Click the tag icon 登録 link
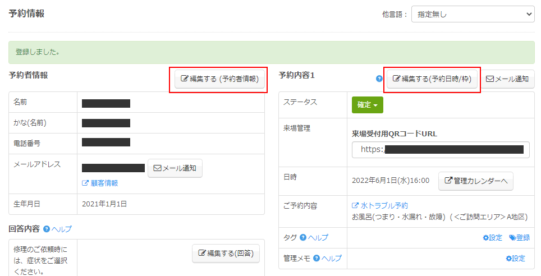This screenshot has height=276, width=541. click(x=519, y=237)
